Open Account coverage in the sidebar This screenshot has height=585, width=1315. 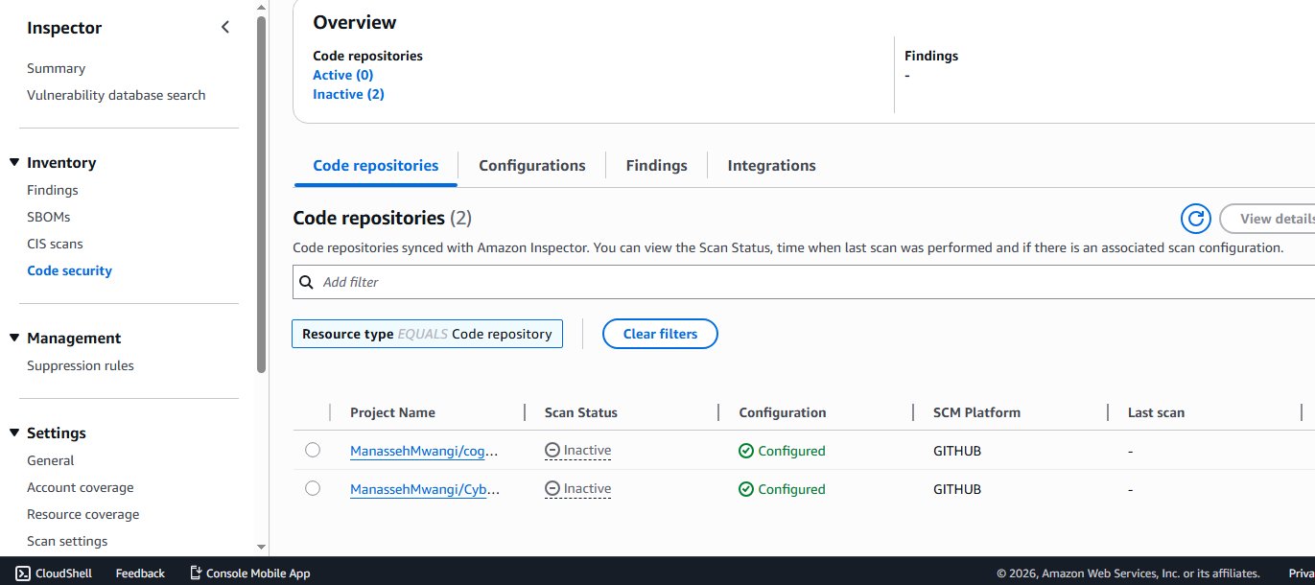(81, 487)
